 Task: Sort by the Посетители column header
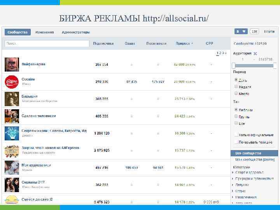(x=156, y=44)
